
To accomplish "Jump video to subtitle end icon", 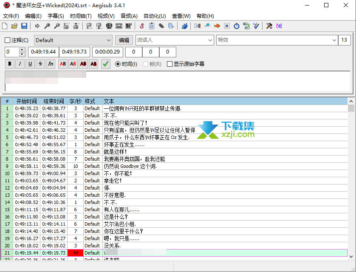I will click(76, 26).
